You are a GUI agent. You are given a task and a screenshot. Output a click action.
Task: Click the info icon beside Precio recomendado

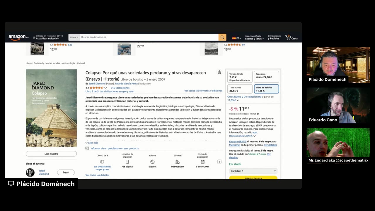[258, 114]
